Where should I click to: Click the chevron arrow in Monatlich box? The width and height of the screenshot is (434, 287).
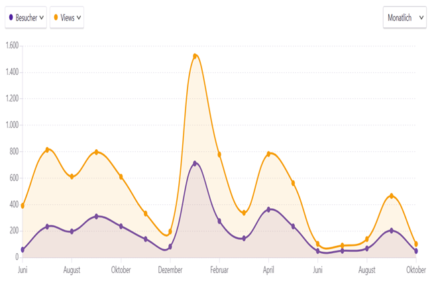pos(421,18)
